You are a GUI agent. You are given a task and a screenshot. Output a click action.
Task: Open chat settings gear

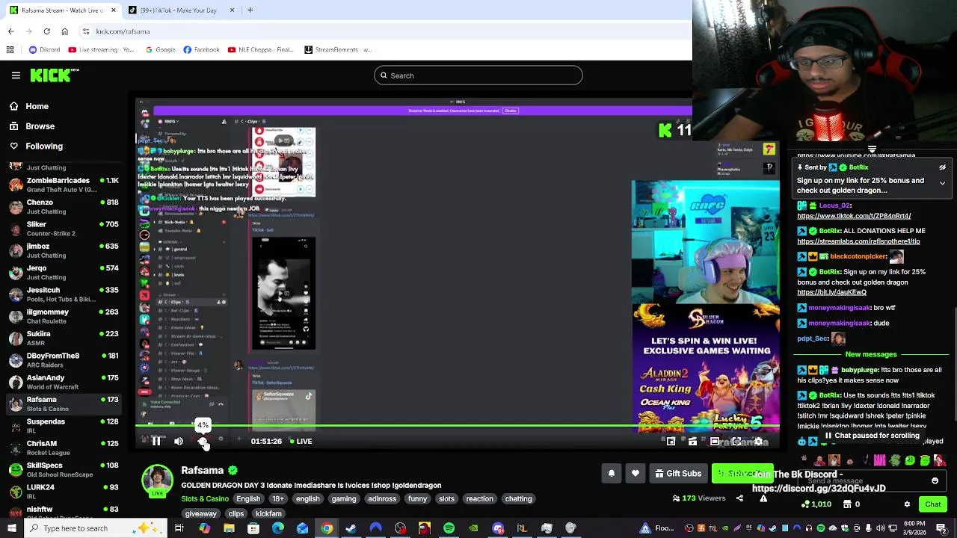pyautogui.click(x=907, y=504)
